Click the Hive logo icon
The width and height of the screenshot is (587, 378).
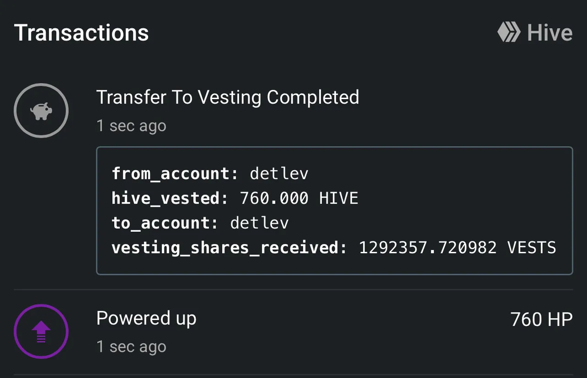pyautogui.click(x=509, y=33)
